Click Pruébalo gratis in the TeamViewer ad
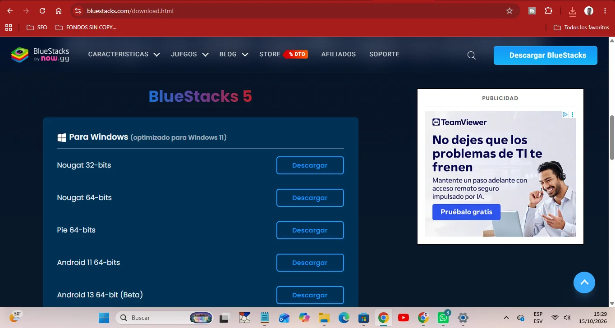This screenshot has height=328, width=615. (466, 212)
